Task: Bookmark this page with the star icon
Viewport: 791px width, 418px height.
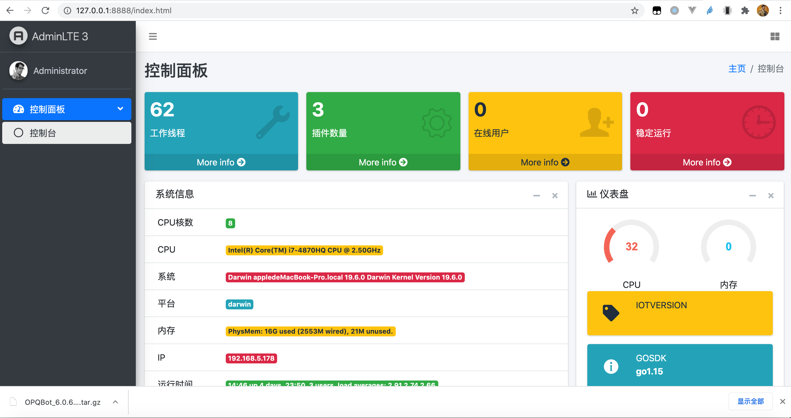Action: click(x=635, y=10)
